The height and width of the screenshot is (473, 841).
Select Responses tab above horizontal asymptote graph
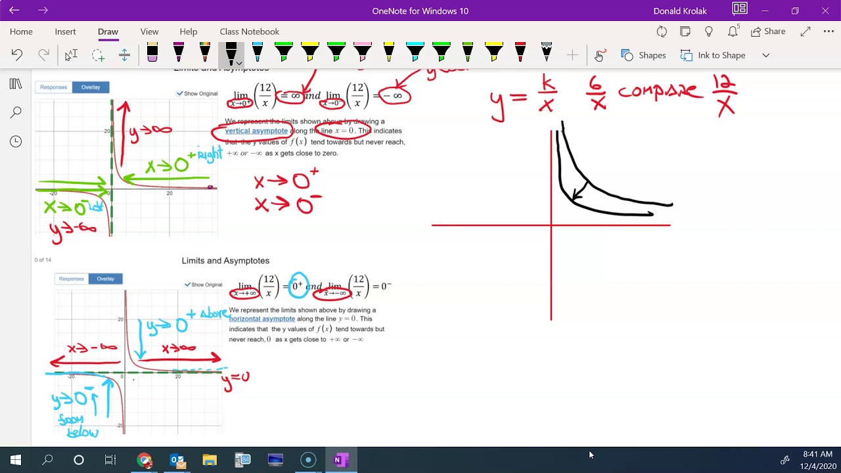(x=72, y=279)
